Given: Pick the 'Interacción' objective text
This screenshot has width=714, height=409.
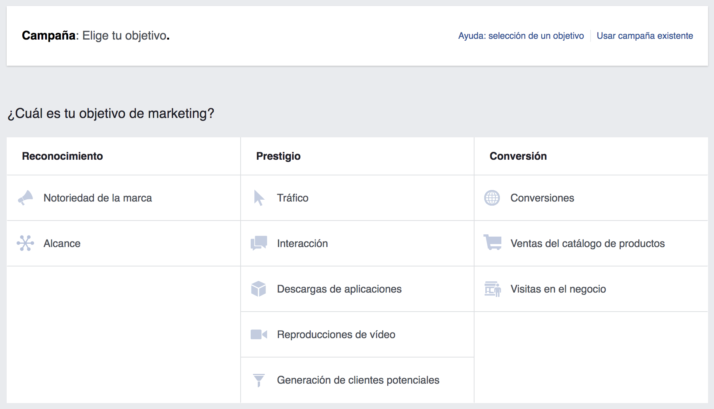Looking at the screenshot, I should tap(302, 243).
